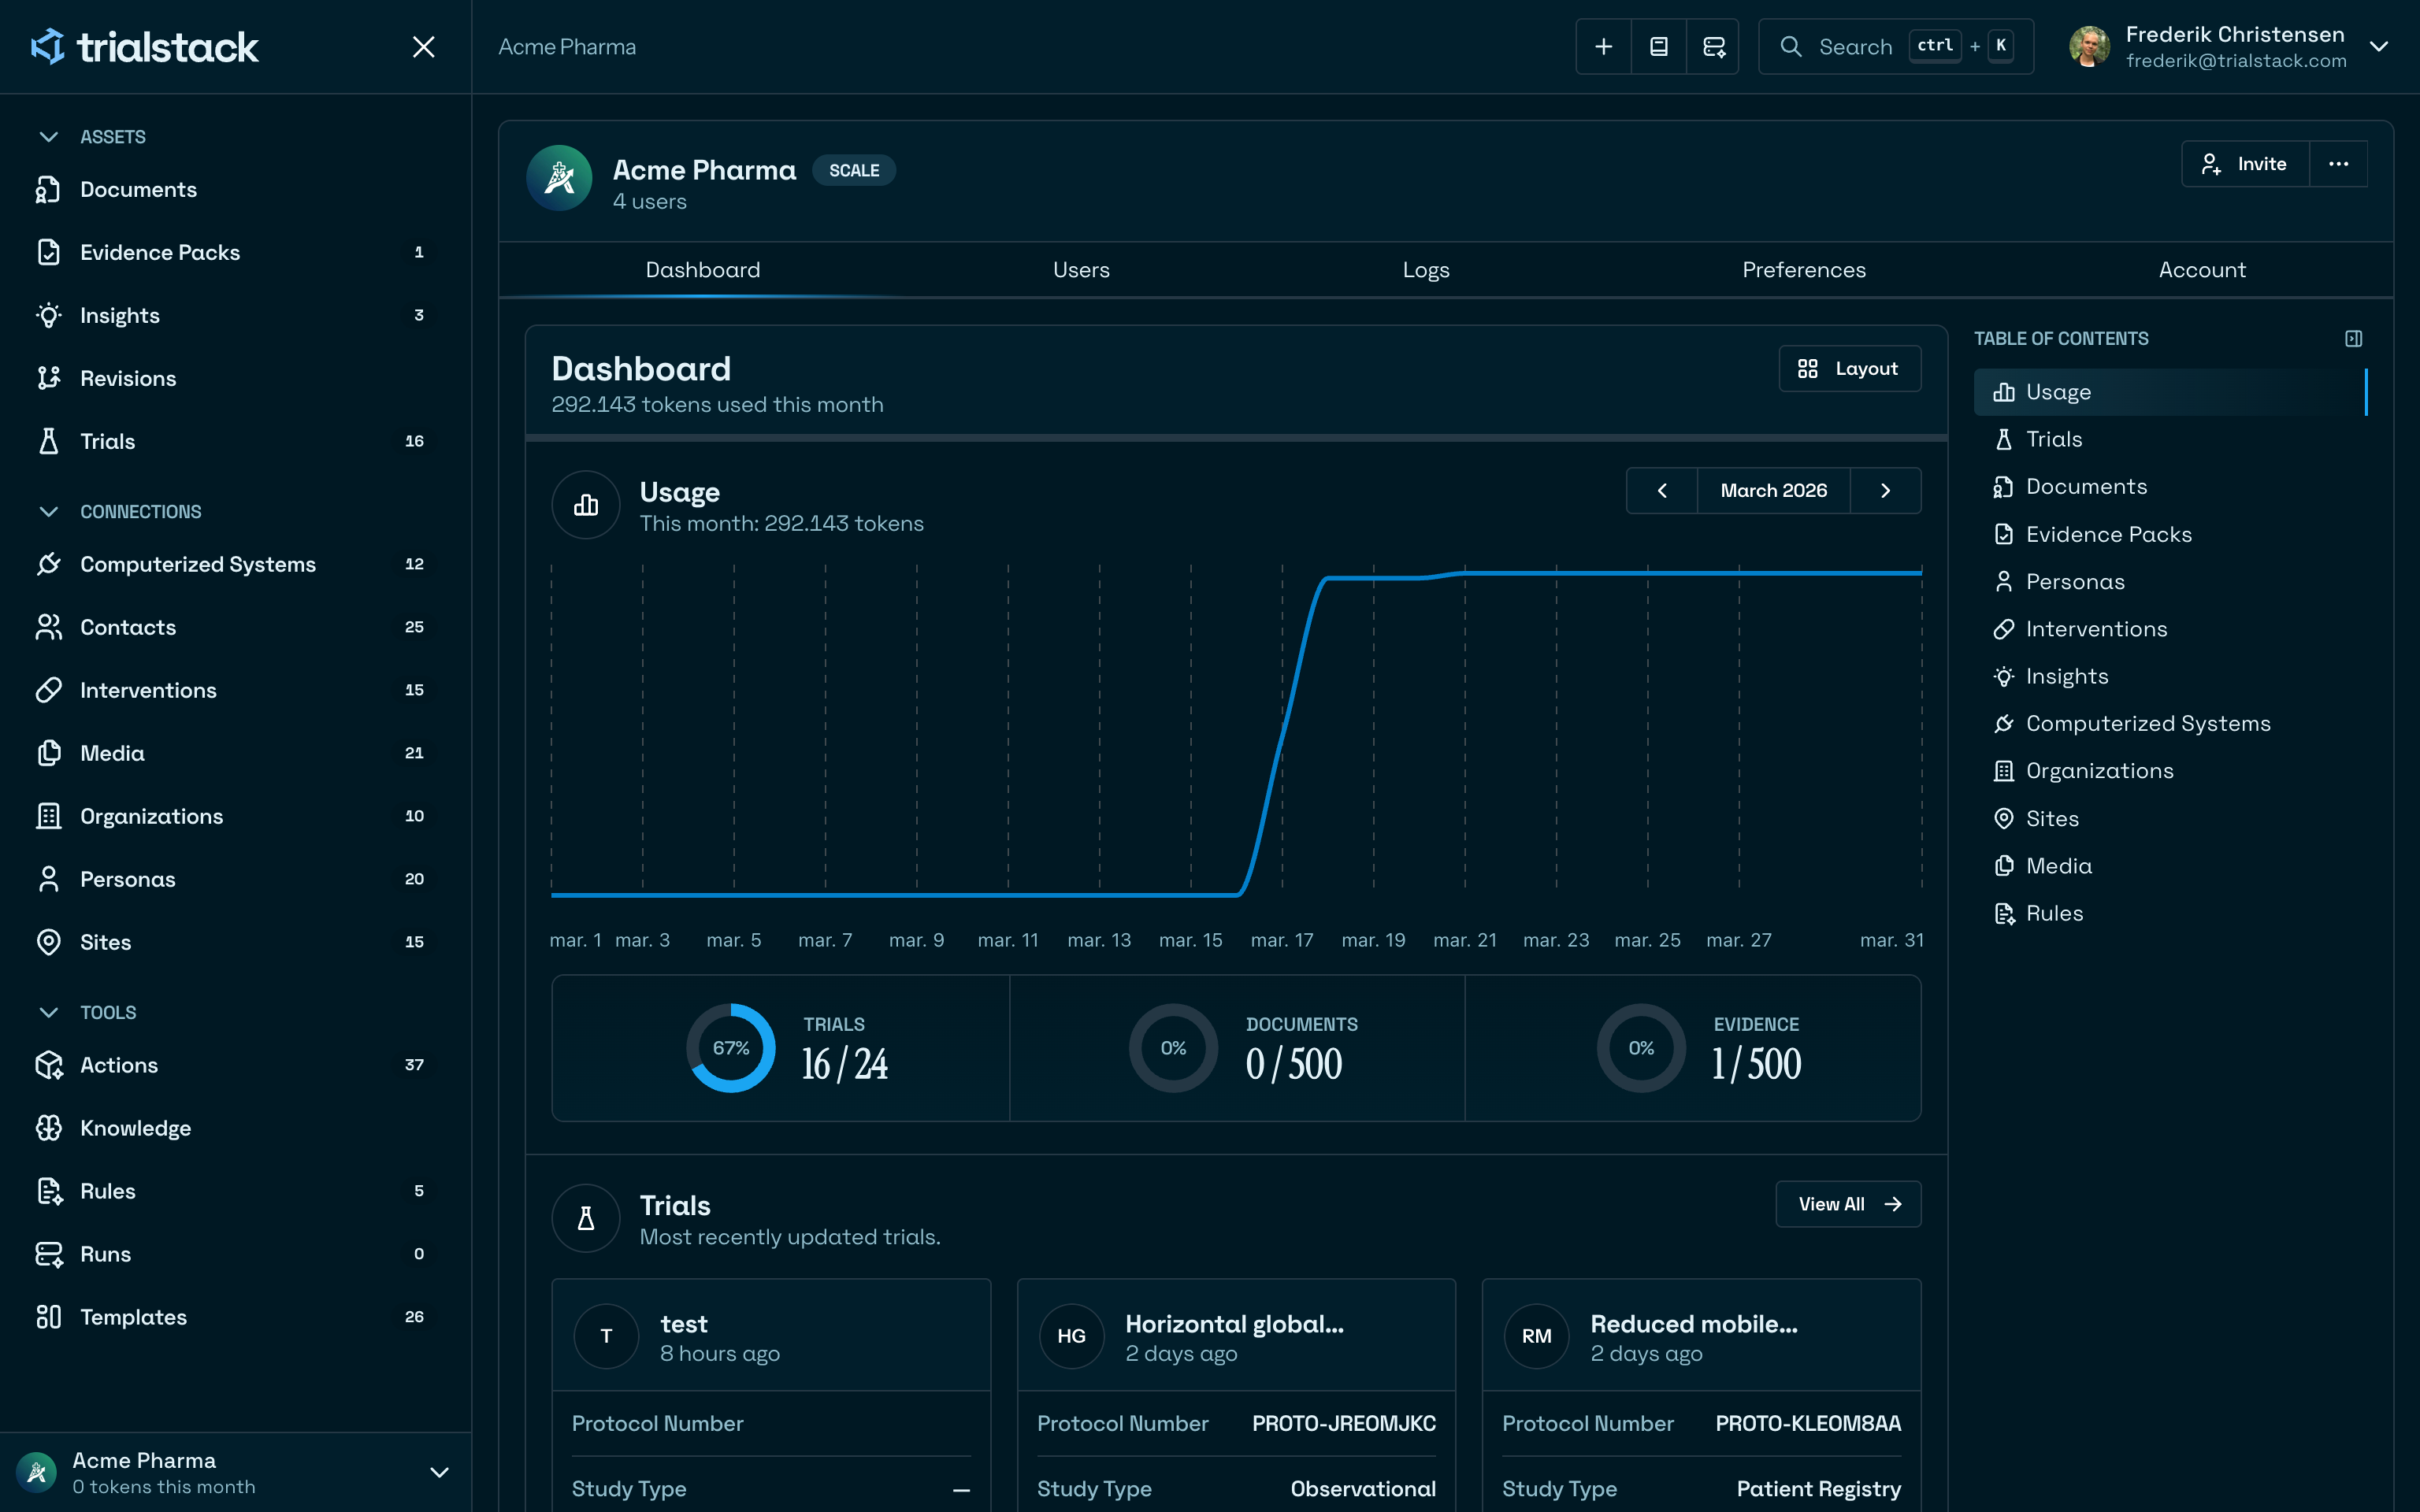Click the Documents 0% progress ring
Viewport: 2420px width, 1512px height.
pos(1173,1048)
